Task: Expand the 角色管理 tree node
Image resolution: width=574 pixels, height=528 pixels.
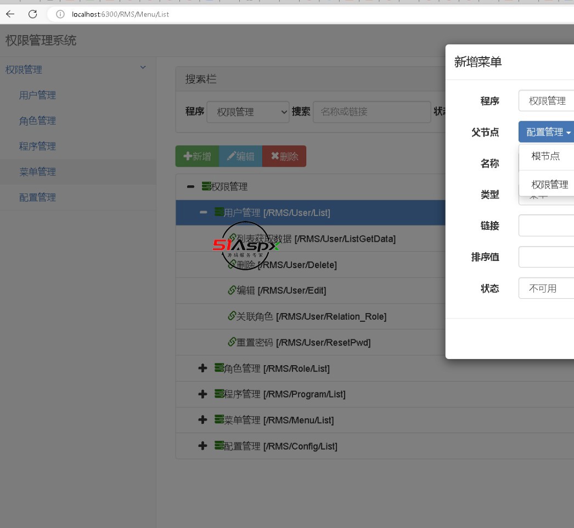Action: [202, 368]
